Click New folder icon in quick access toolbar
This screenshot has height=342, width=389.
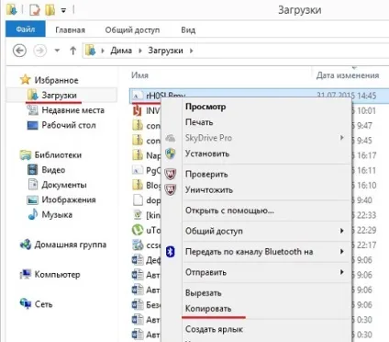point(50,10)
